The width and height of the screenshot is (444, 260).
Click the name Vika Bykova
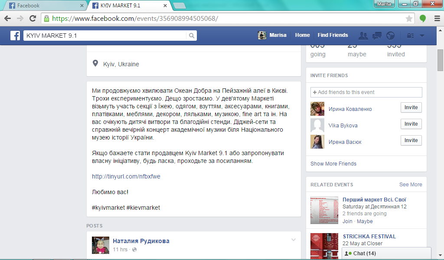coord(343,126)
